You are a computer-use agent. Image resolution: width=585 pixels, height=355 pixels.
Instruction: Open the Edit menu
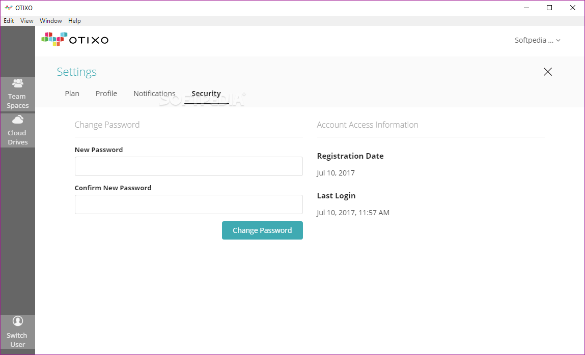click(x=9, y=21)
